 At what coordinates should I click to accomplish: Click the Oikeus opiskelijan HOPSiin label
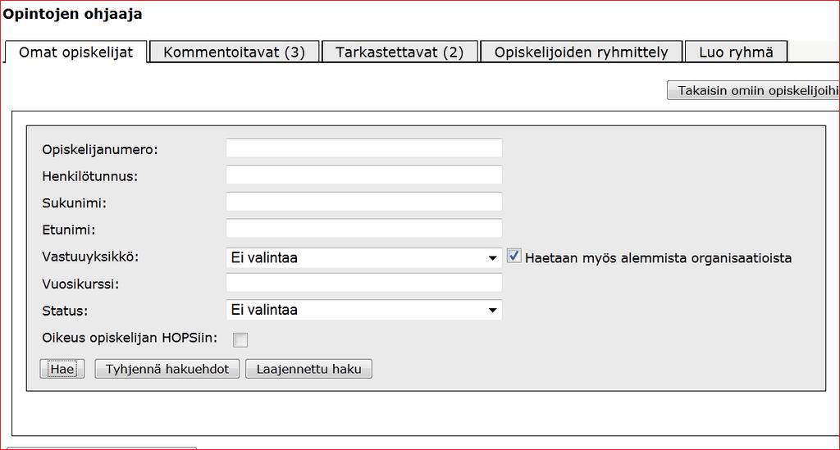tap(130, 338)
